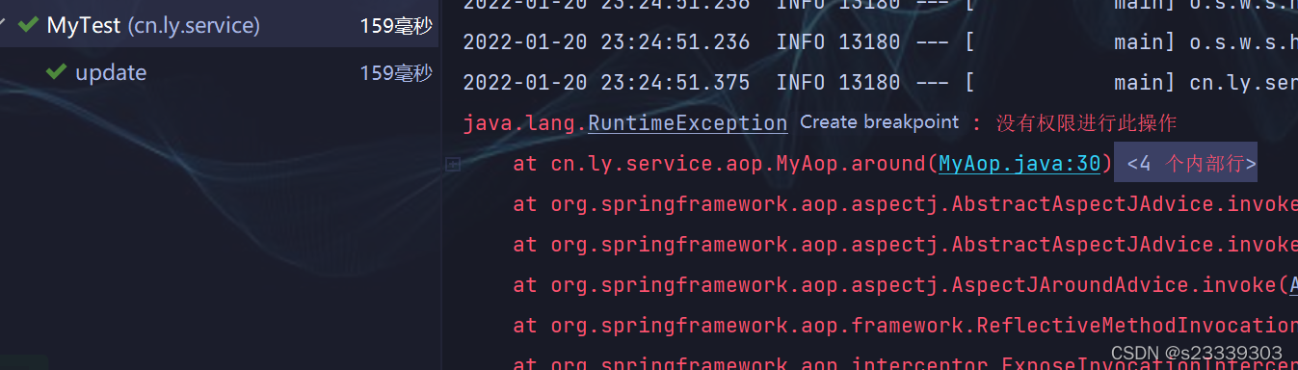Click the green passed checkmark beside update
1298x370 pixels.
tap(56, 72)
